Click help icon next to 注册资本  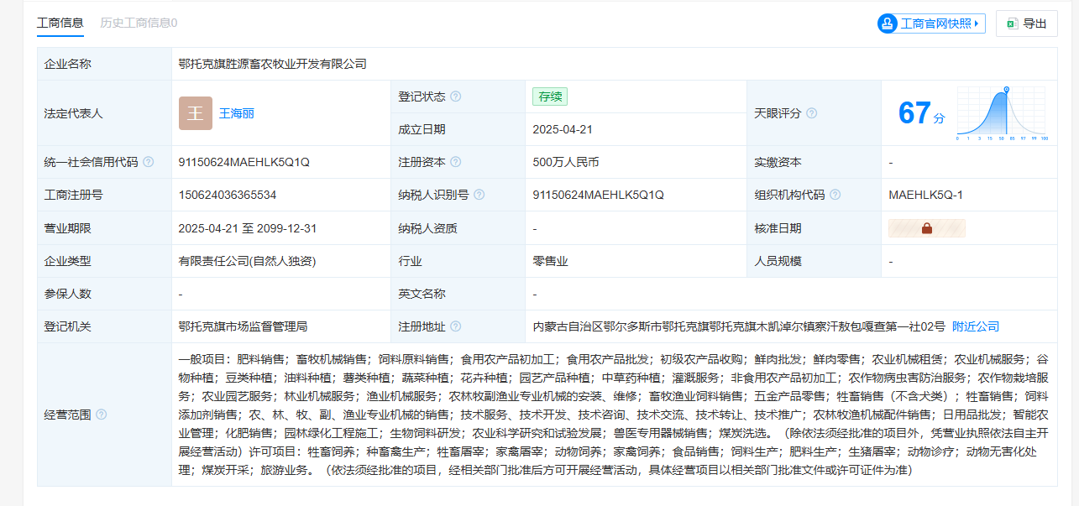coord(456,162)
